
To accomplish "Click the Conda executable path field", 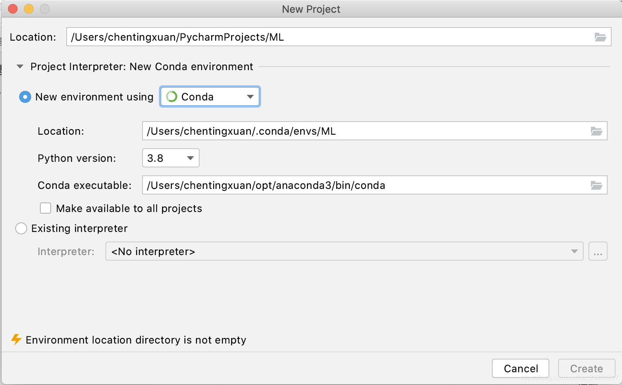I will (x=363, y=185).
